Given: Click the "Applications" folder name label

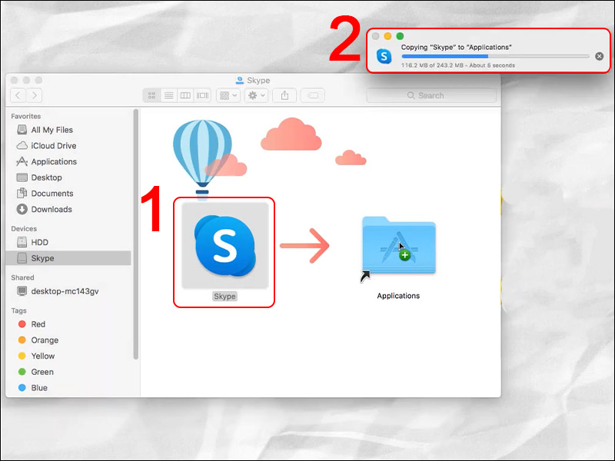Looking at the screenshot, I should pos(398,296).
